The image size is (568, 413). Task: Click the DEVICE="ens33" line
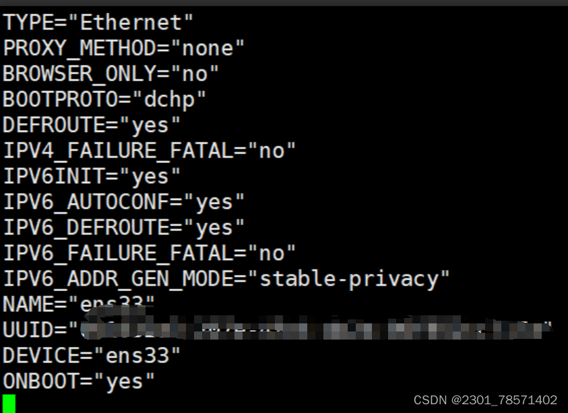pyautogui.click(x=91, y=356)
